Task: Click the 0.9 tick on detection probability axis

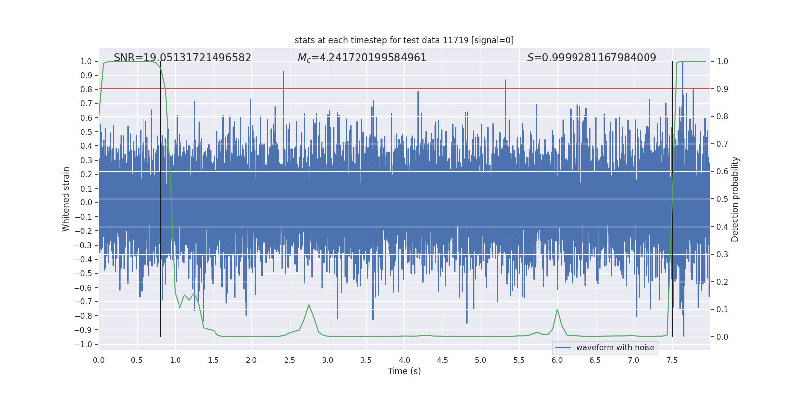Action: click(x=722, y=89)
